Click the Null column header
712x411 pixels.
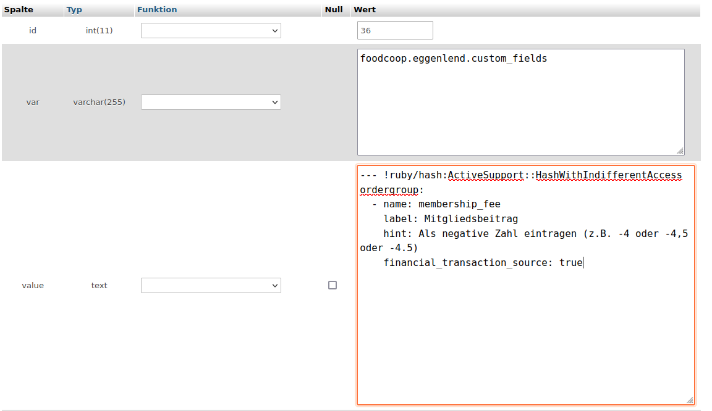tap(334, 10)
